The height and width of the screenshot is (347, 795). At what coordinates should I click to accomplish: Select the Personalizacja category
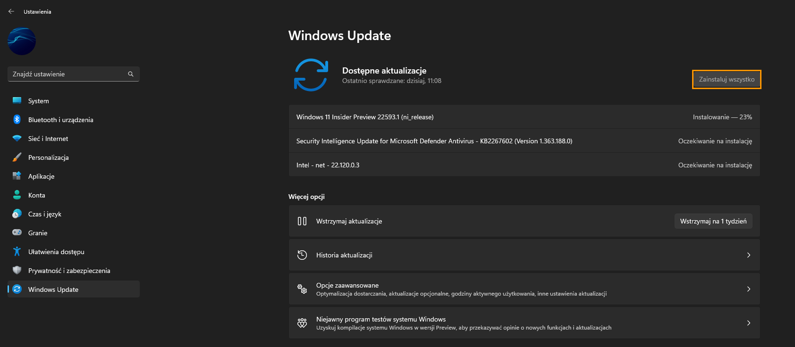click(74, 157)
